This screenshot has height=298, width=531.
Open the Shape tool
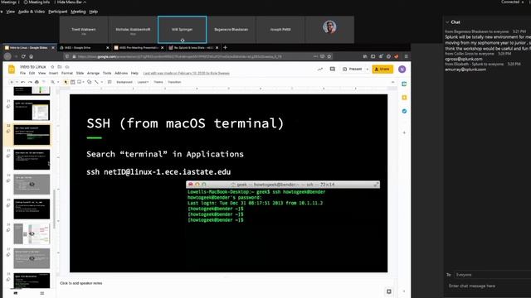[89, 82]
